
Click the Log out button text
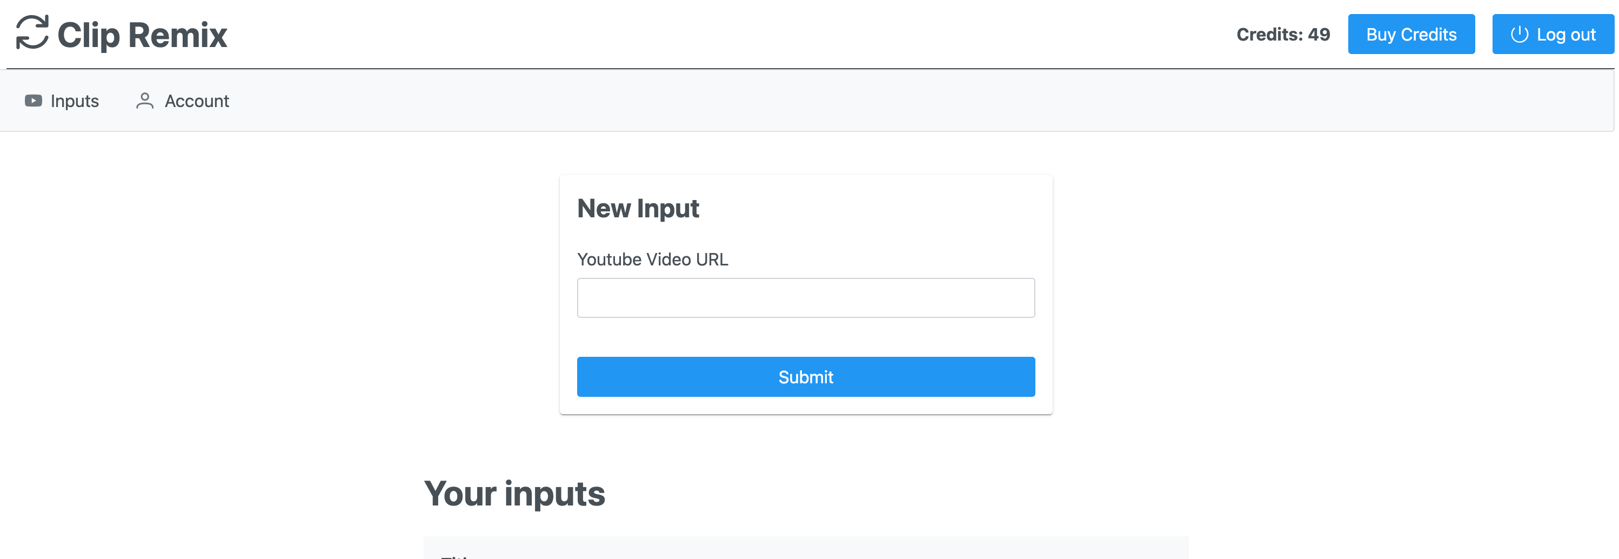tap(1565, 35)
